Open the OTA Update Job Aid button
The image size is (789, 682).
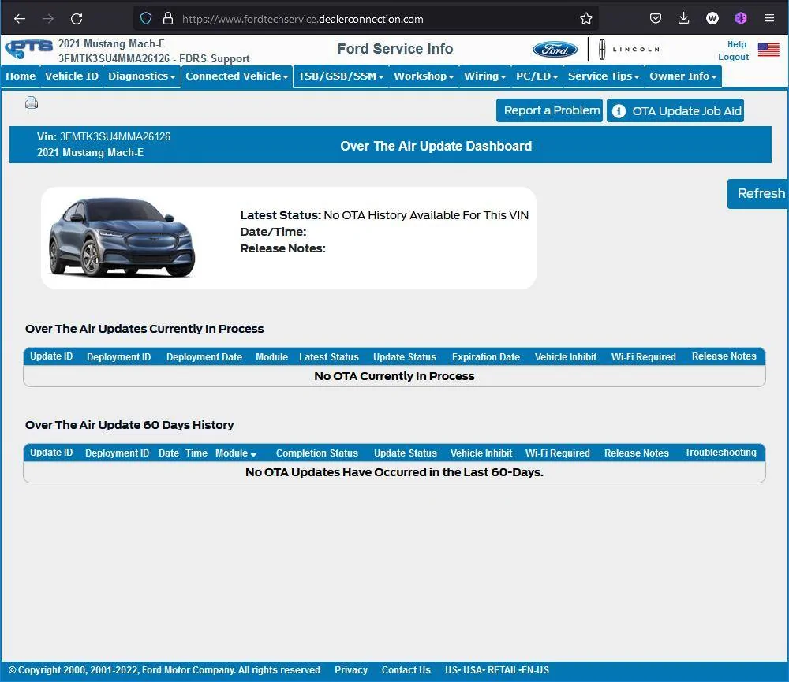[675, 110]
